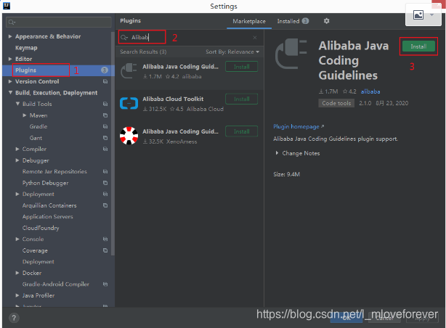Expand the Change Notes disclosure
446x328 pixels.
(277, 153)
